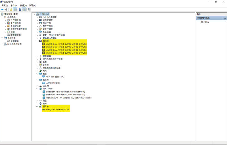Open the 說明(H) menu
227x145 pixels.
32,5
